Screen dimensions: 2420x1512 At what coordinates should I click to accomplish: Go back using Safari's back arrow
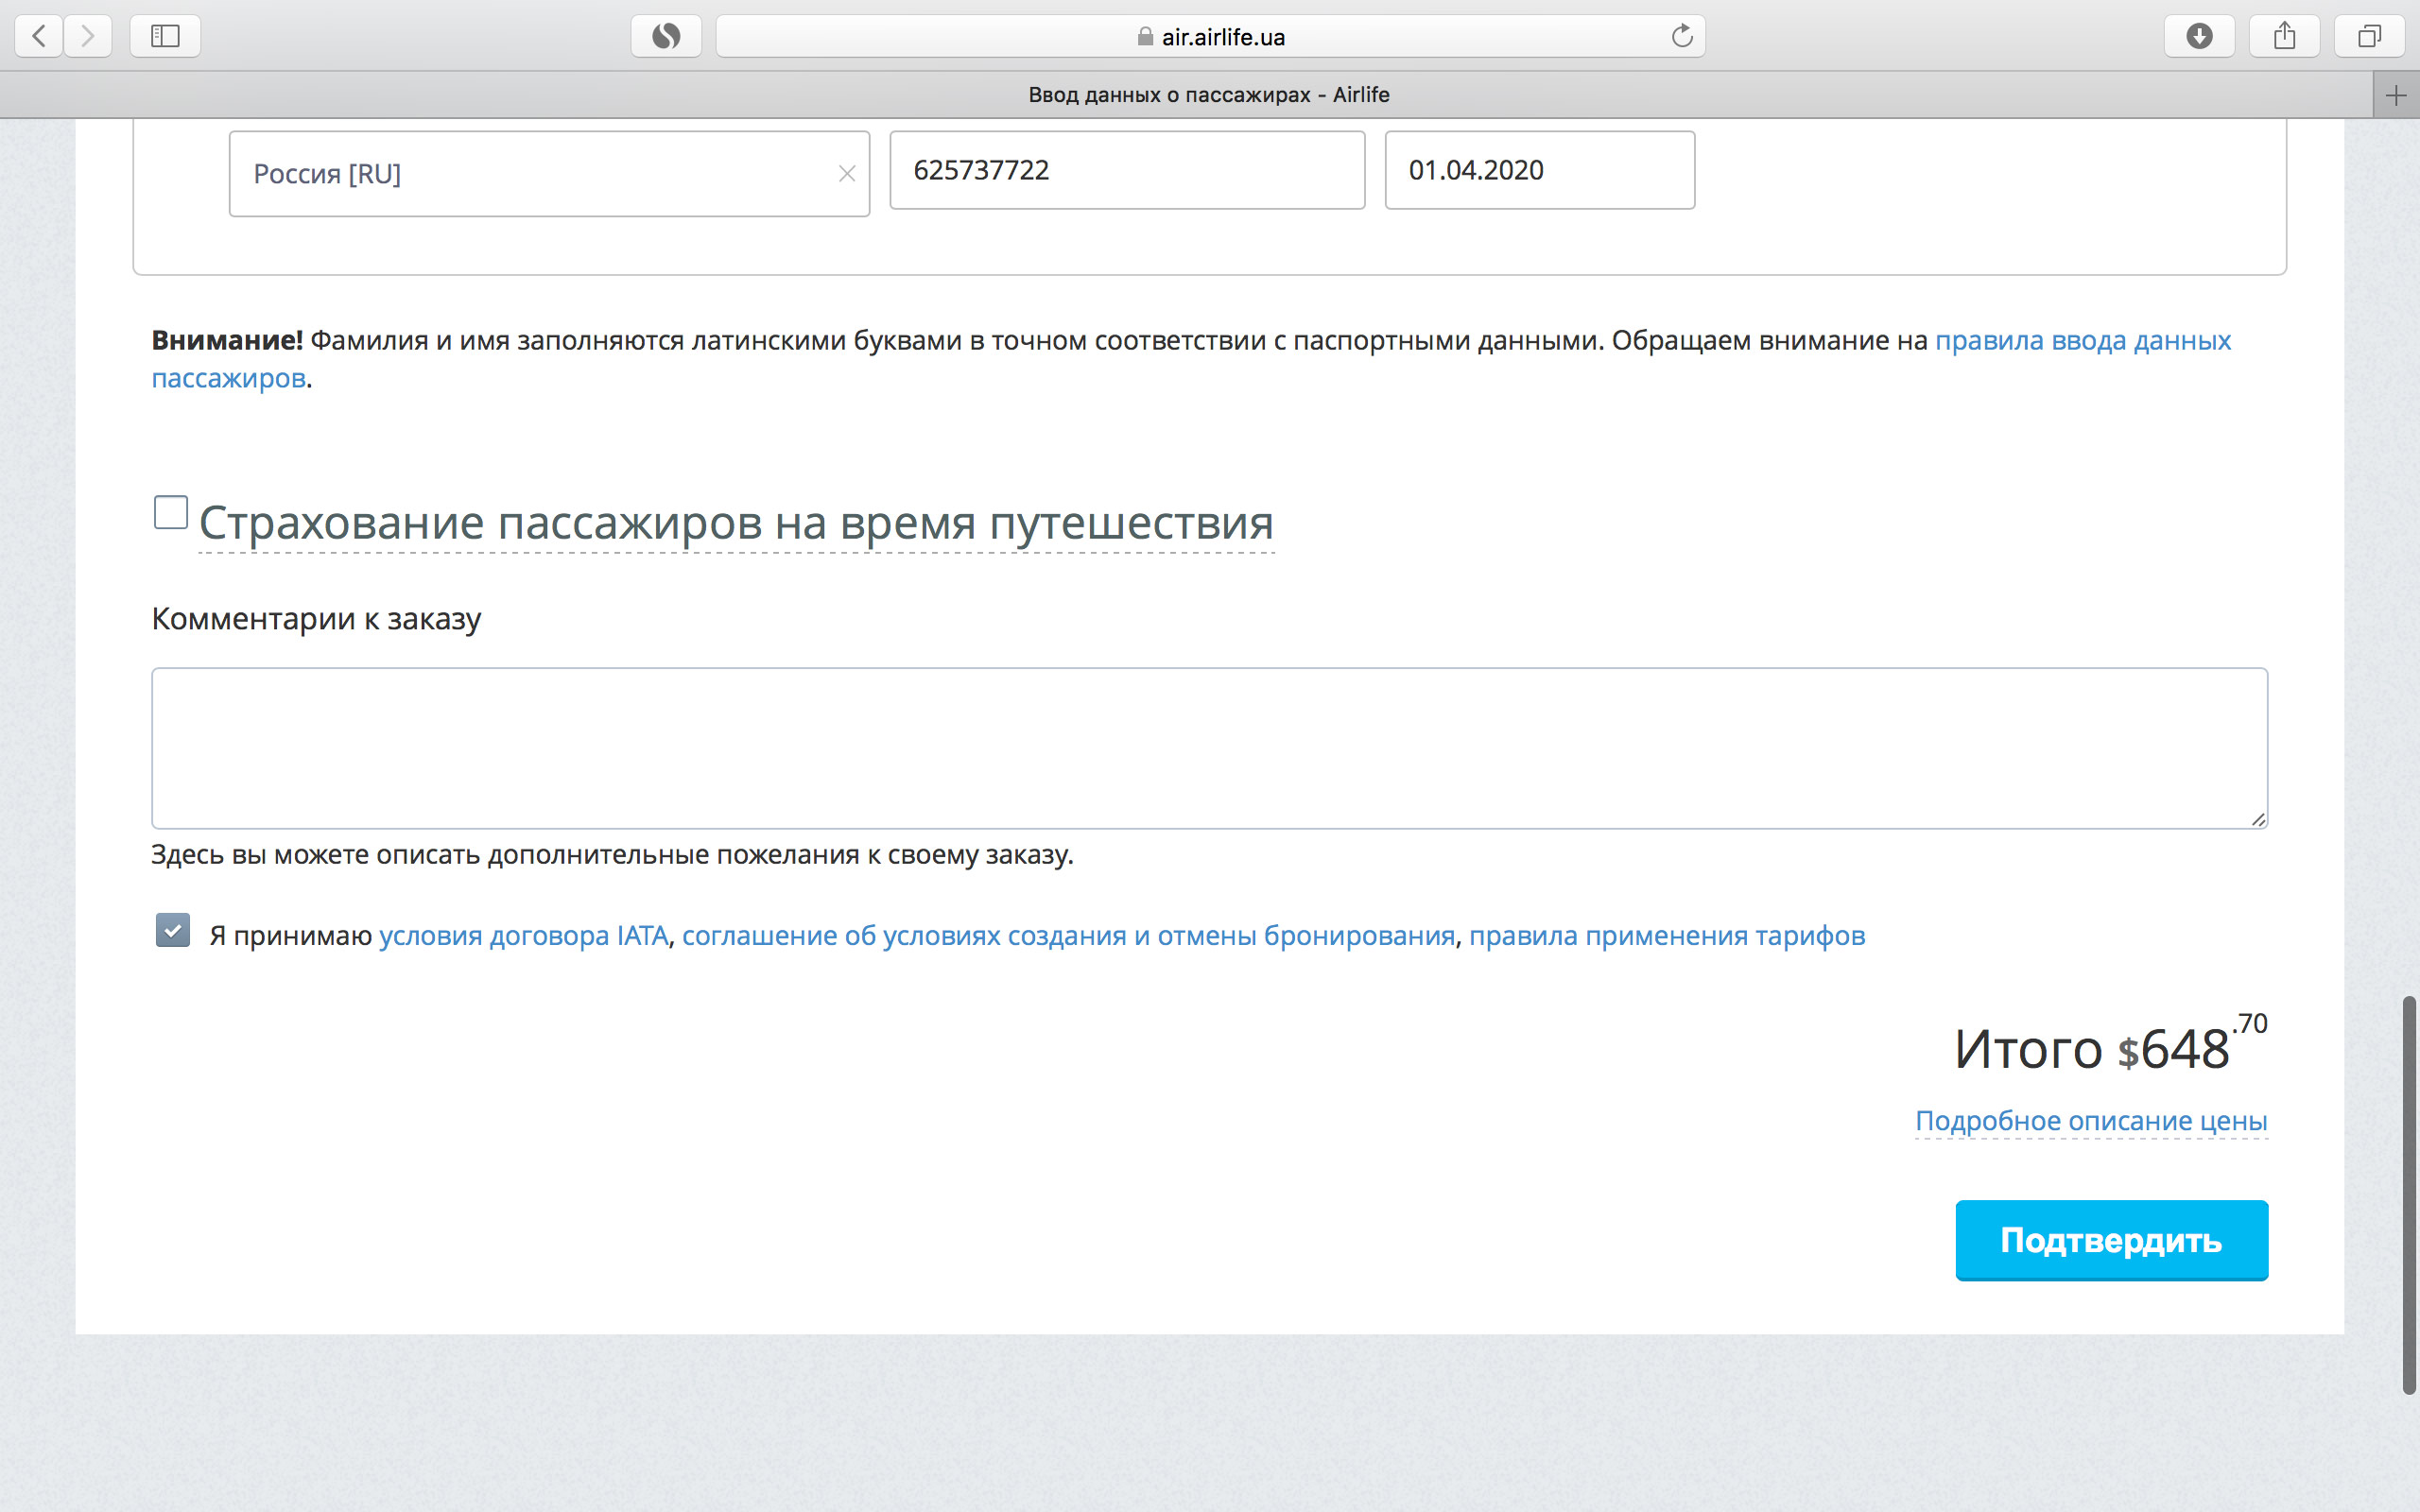pyautogui.click(x=39, y=36)
